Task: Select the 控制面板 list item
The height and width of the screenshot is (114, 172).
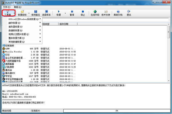Action: click(x=8, y=46)
